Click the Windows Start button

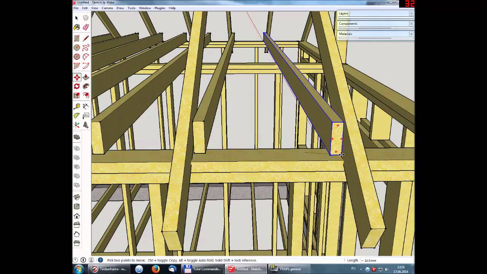[x=79, y=269]
